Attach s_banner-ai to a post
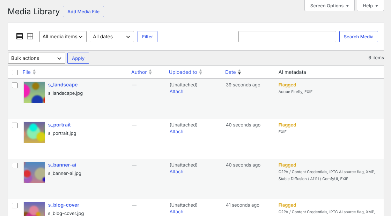391x216 pixels. (x=176, y=172)
